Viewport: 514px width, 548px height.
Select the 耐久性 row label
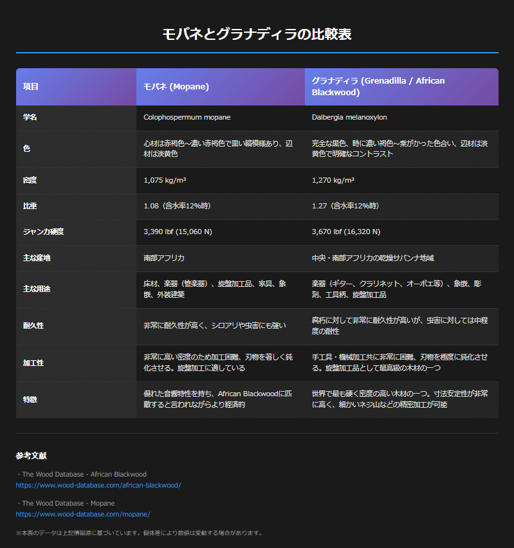pyautogui.click(x=33, y=325)
